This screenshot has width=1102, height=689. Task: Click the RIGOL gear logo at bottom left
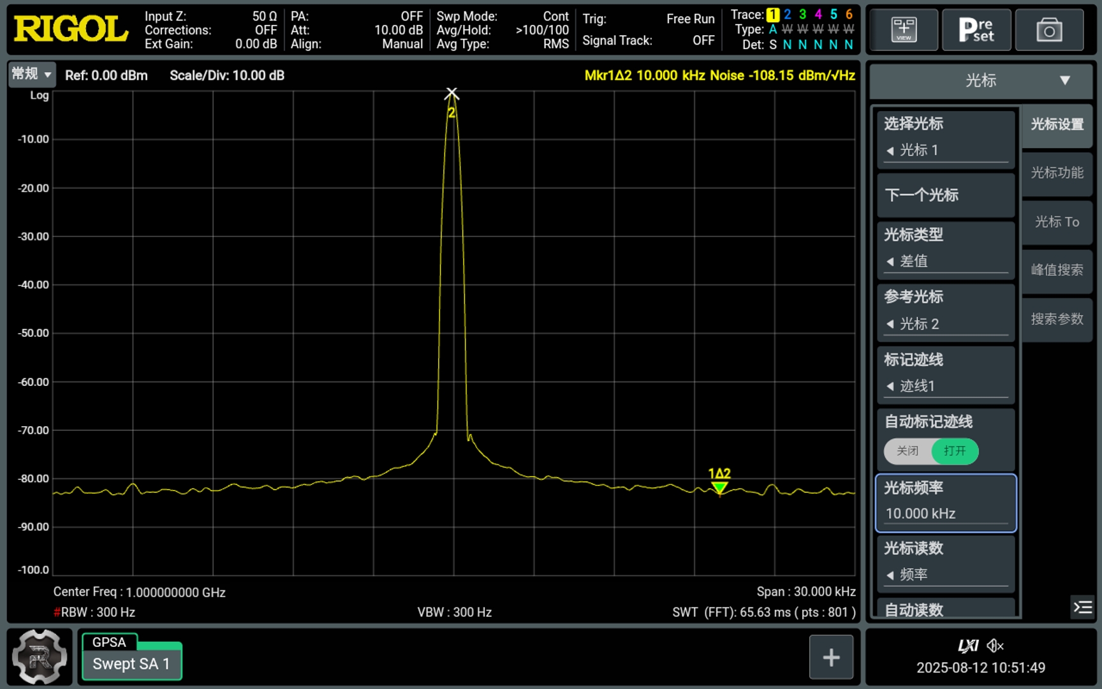point(40,657)
